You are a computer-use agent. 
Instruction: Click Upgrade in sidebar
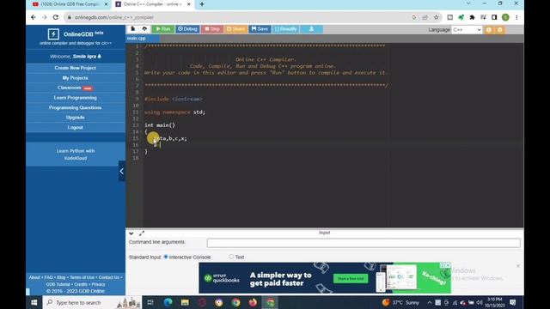pos(76,118)
